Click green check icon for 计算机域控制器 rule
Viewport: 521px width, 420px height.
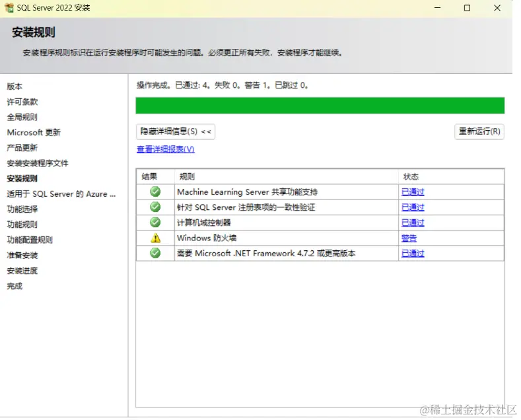[x=155, y=223]
